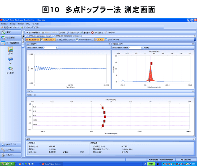Switch to the first data file tab
The image size is (197, 166).
(x=41, y=36)
